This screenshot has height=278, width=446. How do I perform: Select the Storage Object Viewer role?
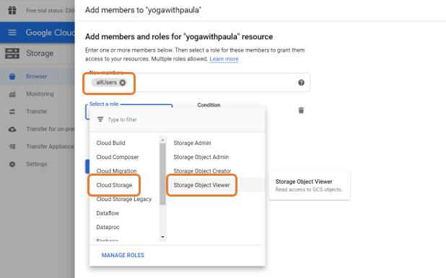pyautogui.click(x=201, y=185)
